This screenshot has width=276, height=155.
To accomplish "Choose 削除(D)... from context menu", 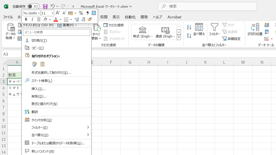I will [x=57, y=96].
